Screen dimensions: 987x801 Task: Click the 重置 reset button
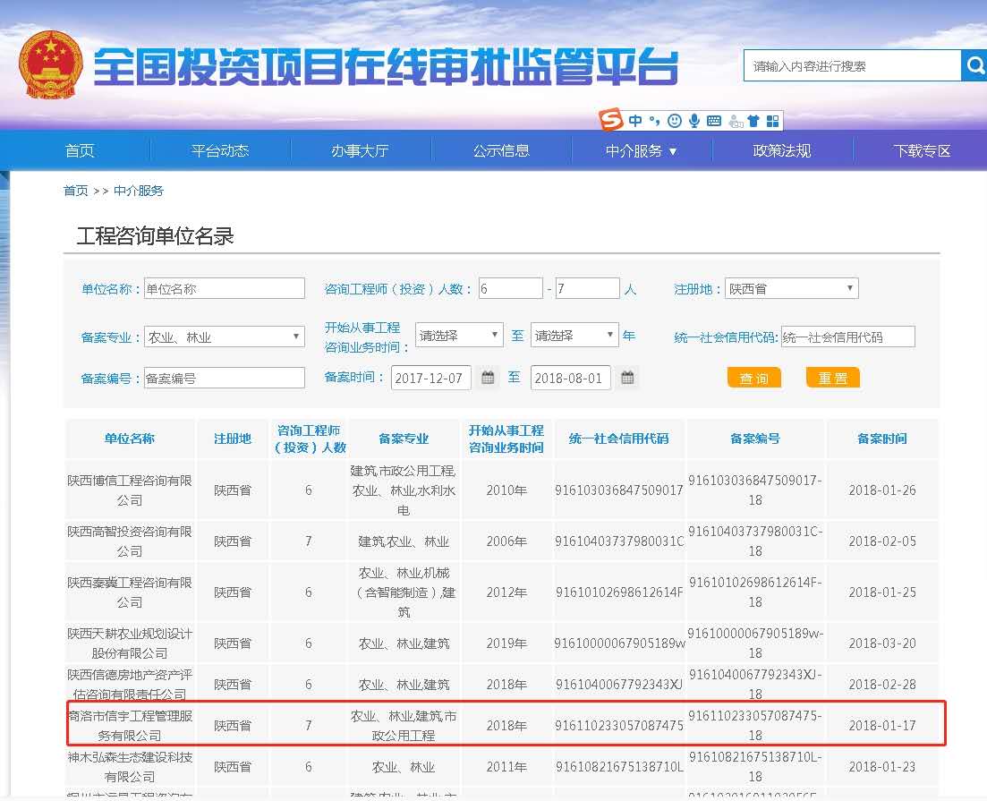pos(832,378)
